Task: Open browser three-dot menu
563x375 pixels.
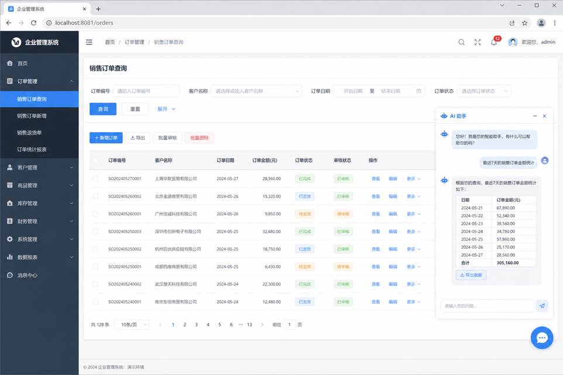Action: coord(555,23)
